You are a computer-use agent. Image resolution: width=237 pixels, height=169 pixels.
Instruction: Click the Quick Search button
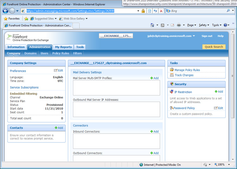214,47
